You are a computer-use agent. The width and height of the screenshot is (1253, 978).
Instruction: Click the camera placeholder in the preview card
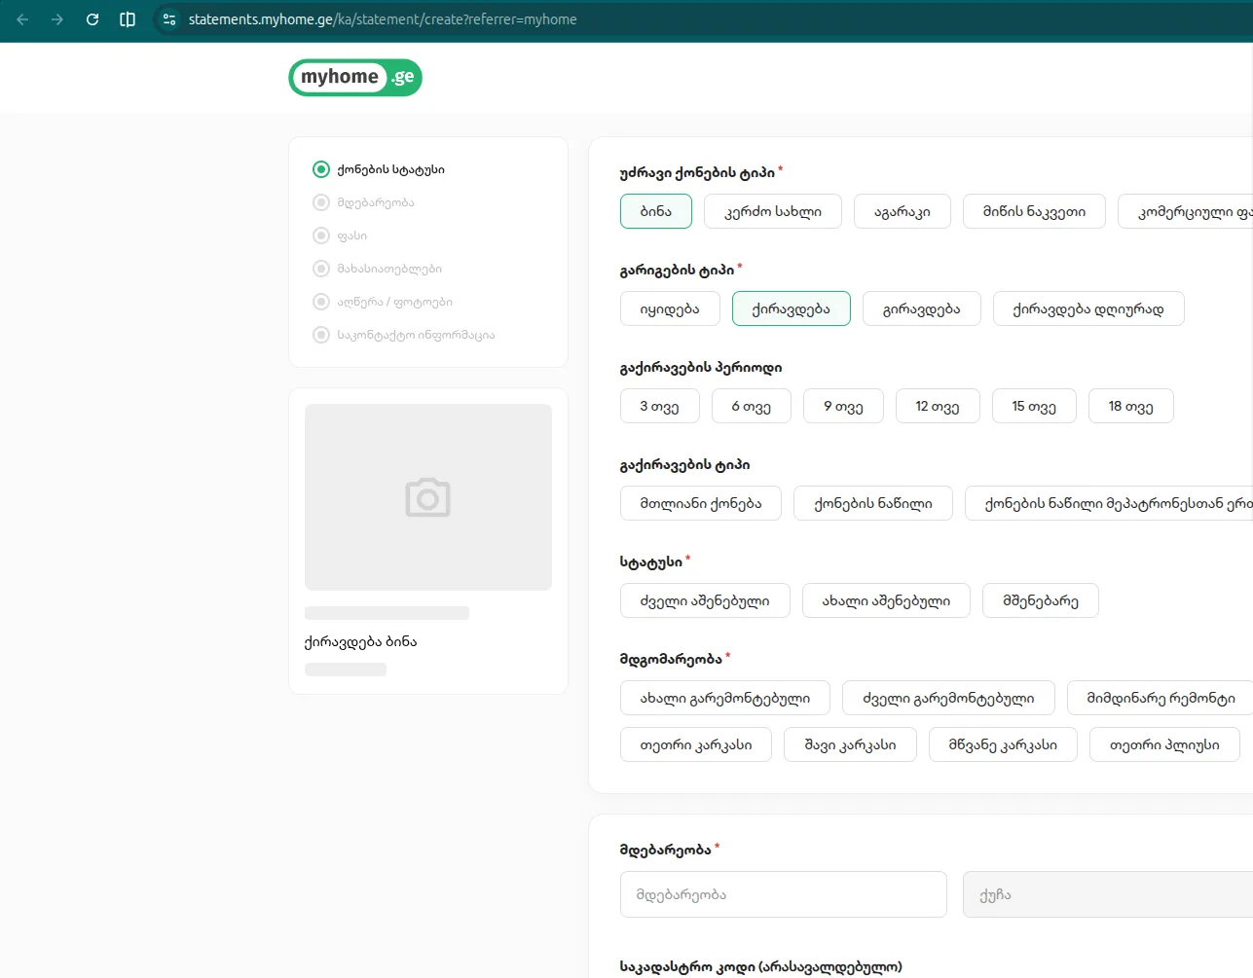(428, 497)
